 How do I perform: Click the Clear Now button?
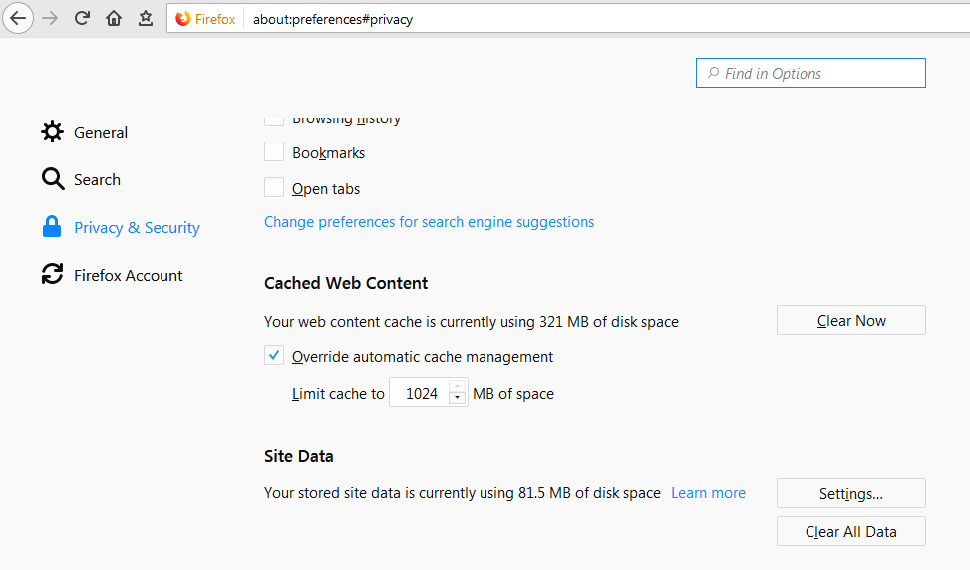tap(851, 320)
